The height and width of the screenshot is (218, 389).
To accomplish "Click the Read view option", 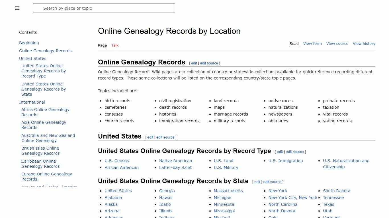I will click(294, 43).
